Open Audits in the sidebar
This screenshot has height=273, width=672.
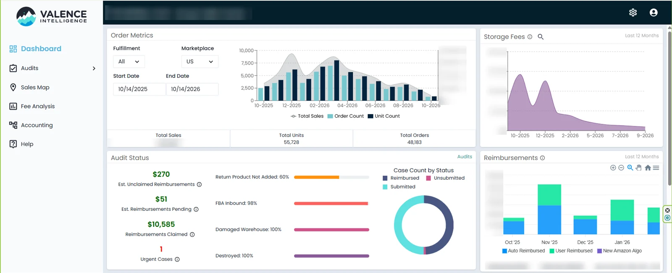pyautogui.click(x=29, y=68)
